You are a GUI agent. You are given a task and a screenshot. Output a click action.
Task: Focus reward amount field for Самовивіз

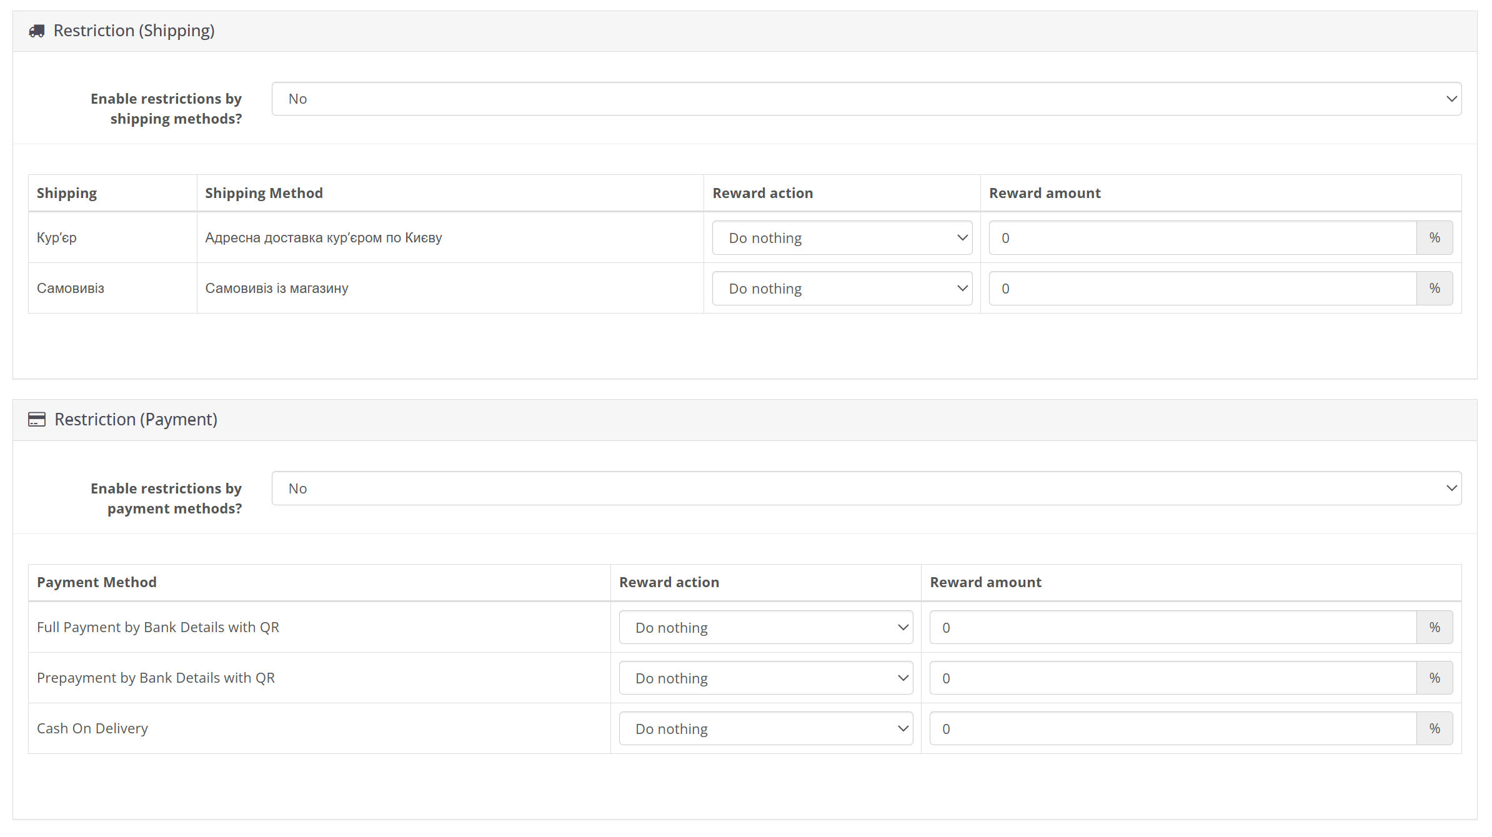(x=1203, y=289)
